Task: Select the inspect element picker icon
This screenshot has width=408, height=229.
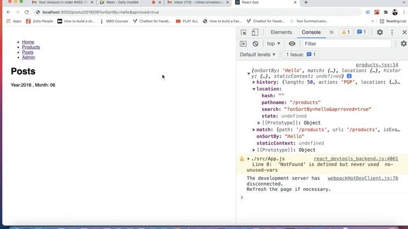Action: click(244, 32)
